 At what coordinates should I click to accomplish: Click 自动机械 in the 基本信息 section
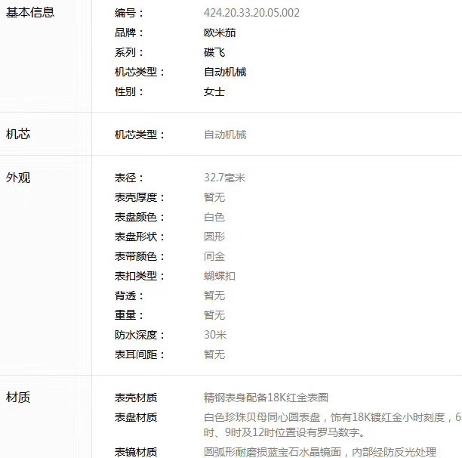pos(225,73)
